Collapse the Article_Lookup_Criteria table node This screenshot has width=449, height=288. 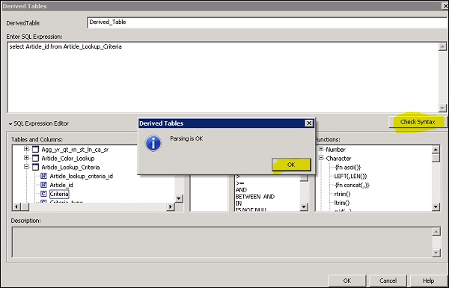(26, 167)
